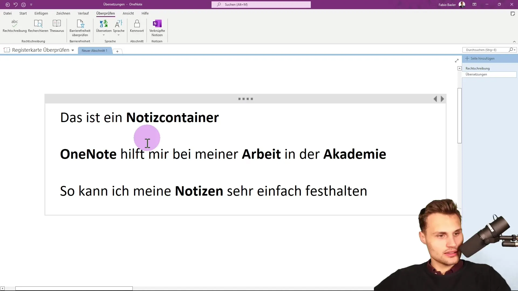
Task: Click the horizontal scrollbar left arrow
Action: pyautogui.click(x=2, y=288)
